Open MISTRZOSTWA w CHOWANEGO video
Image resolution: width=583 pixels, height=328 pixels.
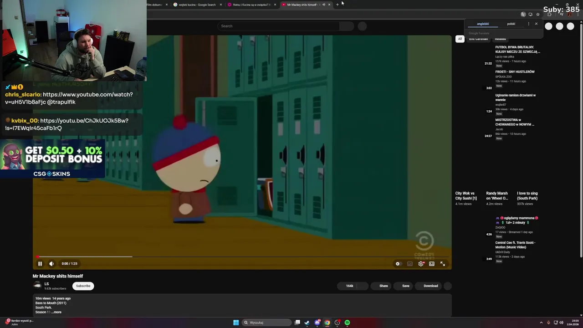[515, 122]
